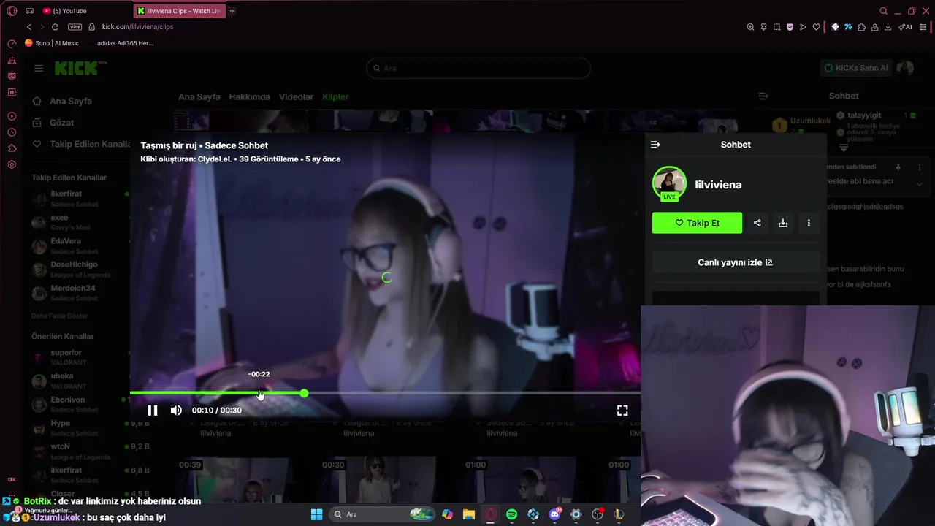Open Takip Edilen Kanallar sidebar link

point(82,144)
